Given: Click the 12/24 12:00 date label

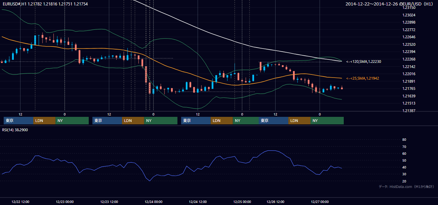Looking at the screenshot, I should pyautogui.click(x=198, y=202).
